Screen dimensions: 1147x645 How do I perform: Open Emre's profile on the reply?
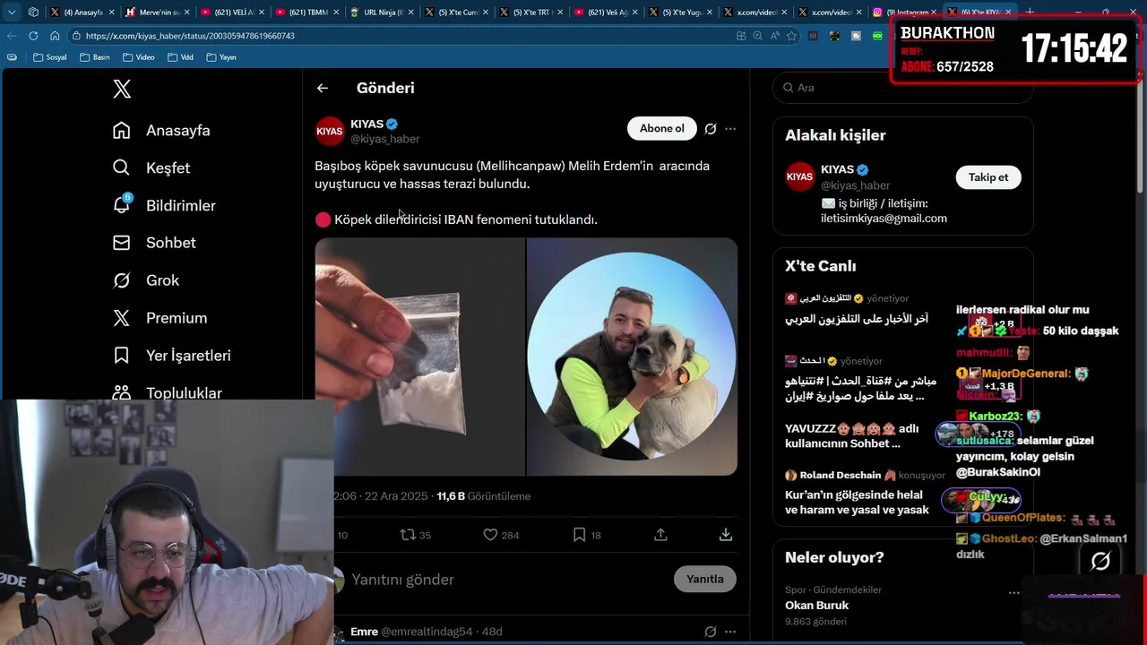[364, 632]
